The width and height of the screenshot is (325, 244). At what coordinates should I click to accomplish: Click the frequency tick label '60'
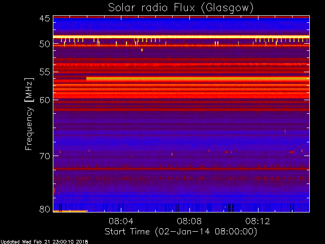coord(45,100)
